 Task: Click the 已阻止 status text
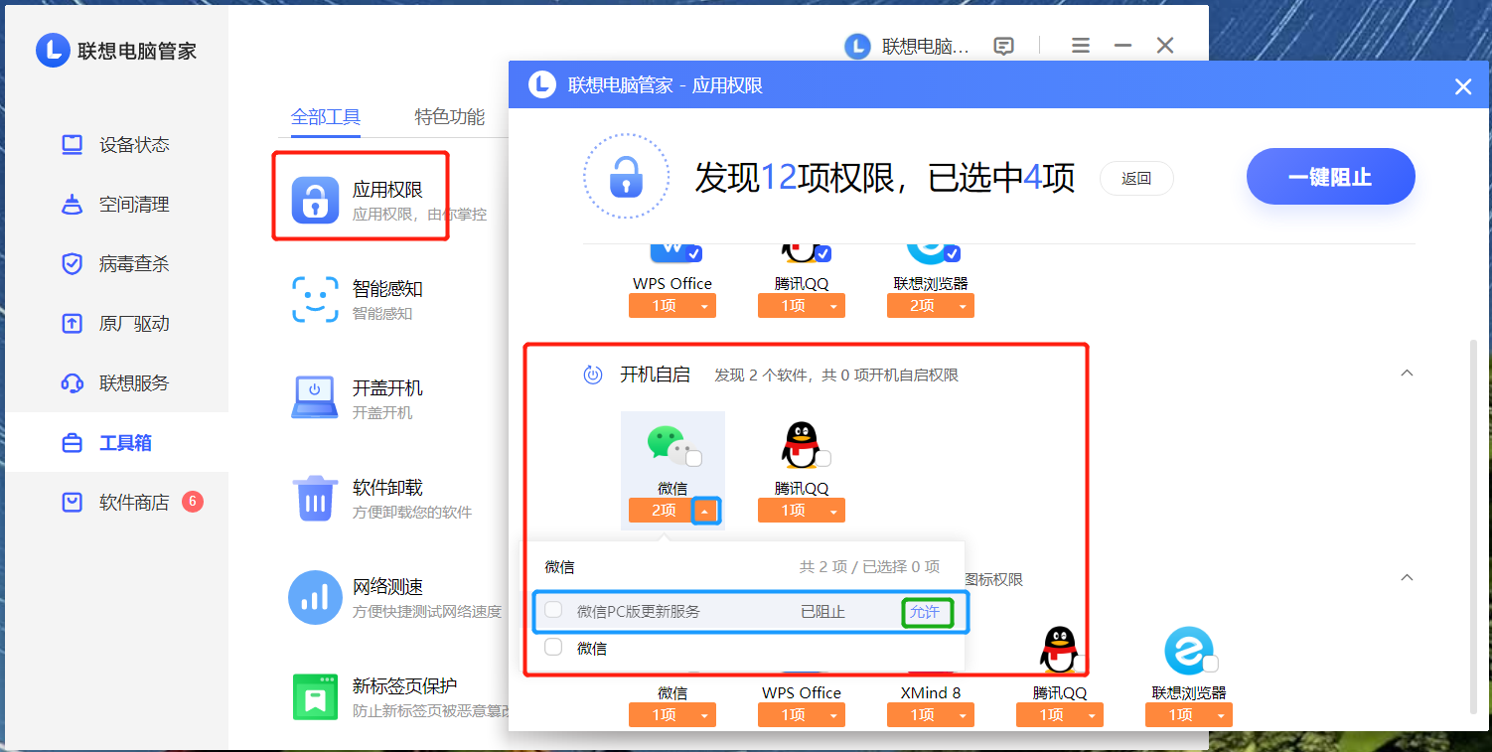click(x=822, y=612)
